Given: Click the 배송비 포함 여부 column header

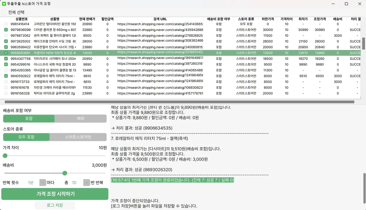Looking at the screenshot, I should pos(219,19).
